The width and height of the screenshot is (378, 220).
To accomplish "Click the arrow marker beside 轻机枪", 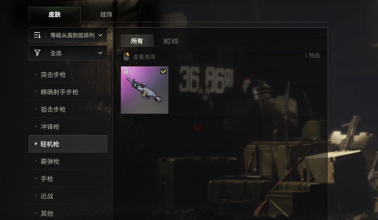I will click(36, 144).
